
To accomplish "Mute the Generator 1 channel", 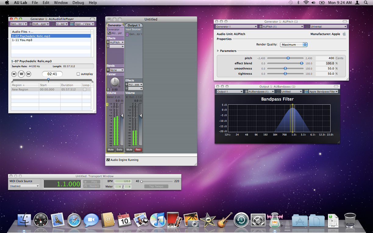I will (111, 150).
